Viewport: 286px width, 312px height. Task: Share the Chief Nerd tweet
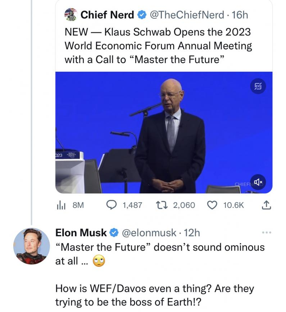pos(265,205)
